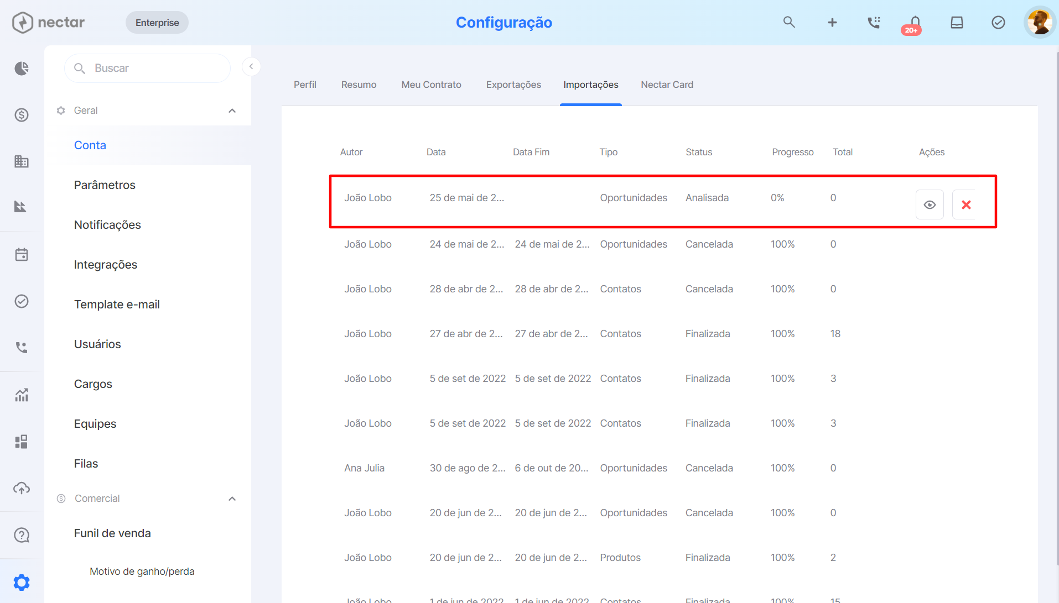View the analyzed import via eye icon
Viewport: 1059px width, 603px height.
(930, 205)
